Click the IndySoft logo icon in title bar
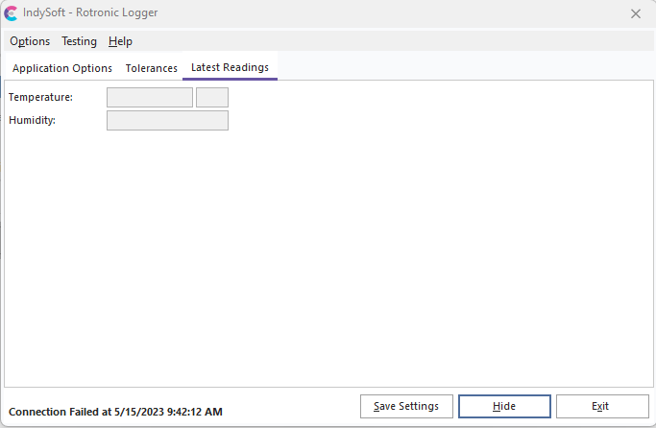This screenshot has height=428, width=656. click(x=12, y=13)
